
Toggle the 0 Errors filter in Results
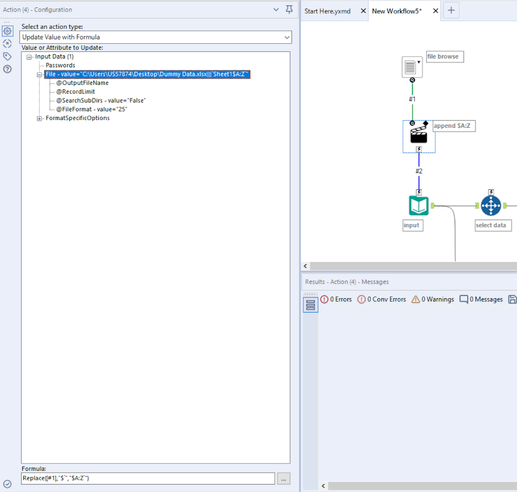pyautogui.click(x=336, y=299)
